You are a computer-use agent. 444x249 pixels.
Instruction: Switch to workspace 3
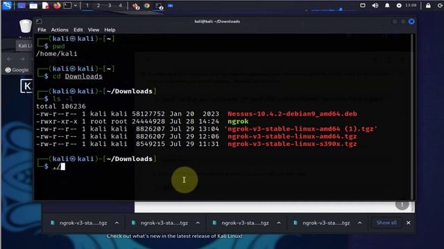[110, 6]
